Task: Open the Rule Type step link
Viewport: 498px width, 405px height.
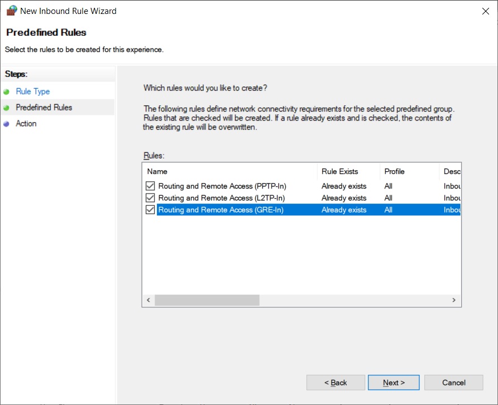Action: pos(33,91)
